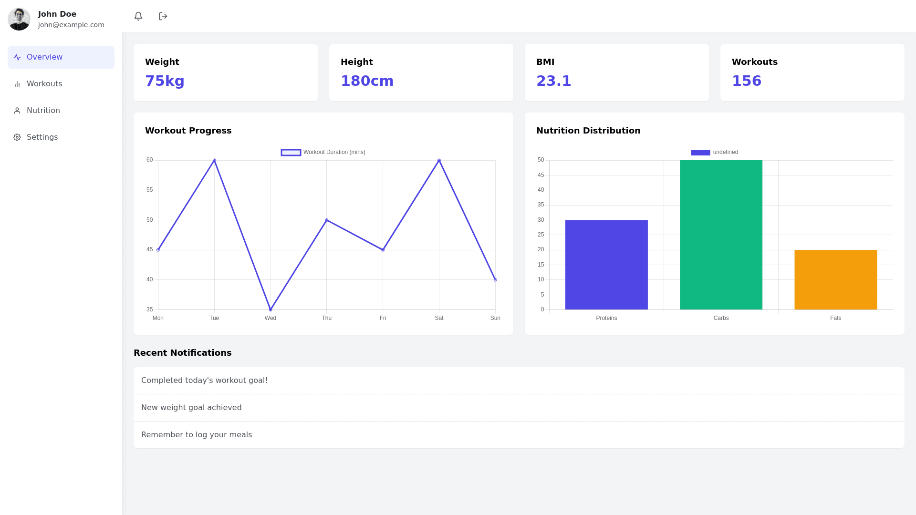The width and height of the screenshot is (916, 515).
Task: Open the Nutrition sidebar menu item
Action: [x=43, y=111]
